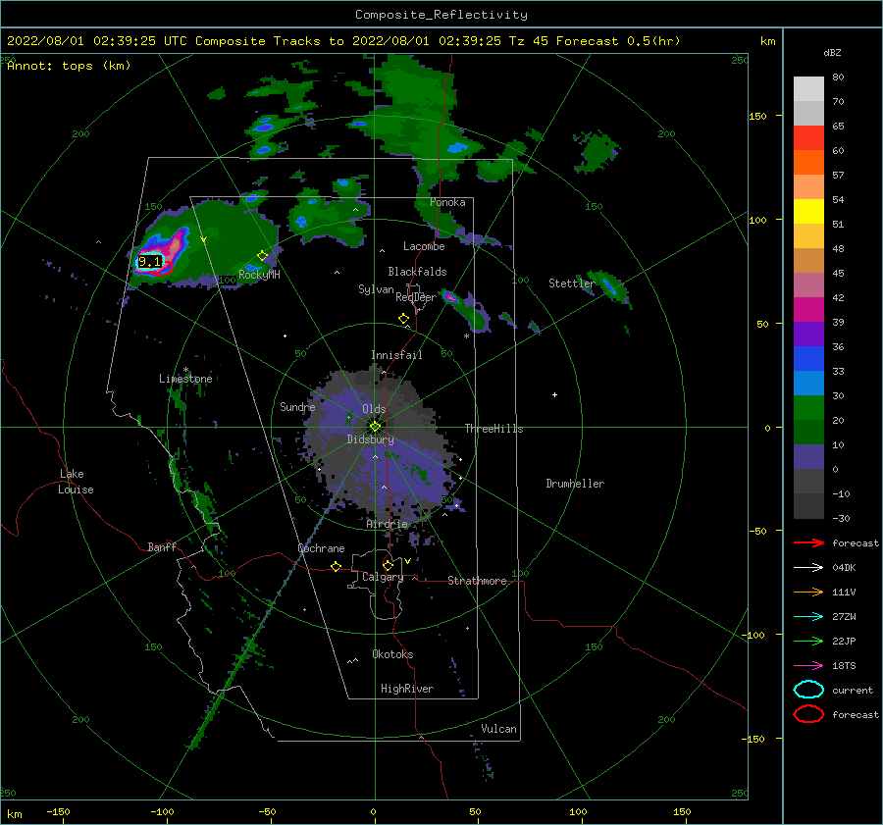Click the magenta 18TS arrow legend icon
The width and height of the screenshot is (883, 825).
coord(808,666)
